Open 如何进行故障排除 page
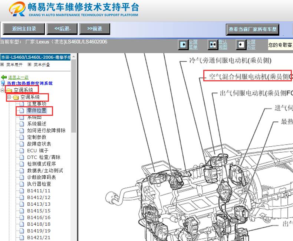Viewport: 293px width, 241px height. (x=46, y=130)
